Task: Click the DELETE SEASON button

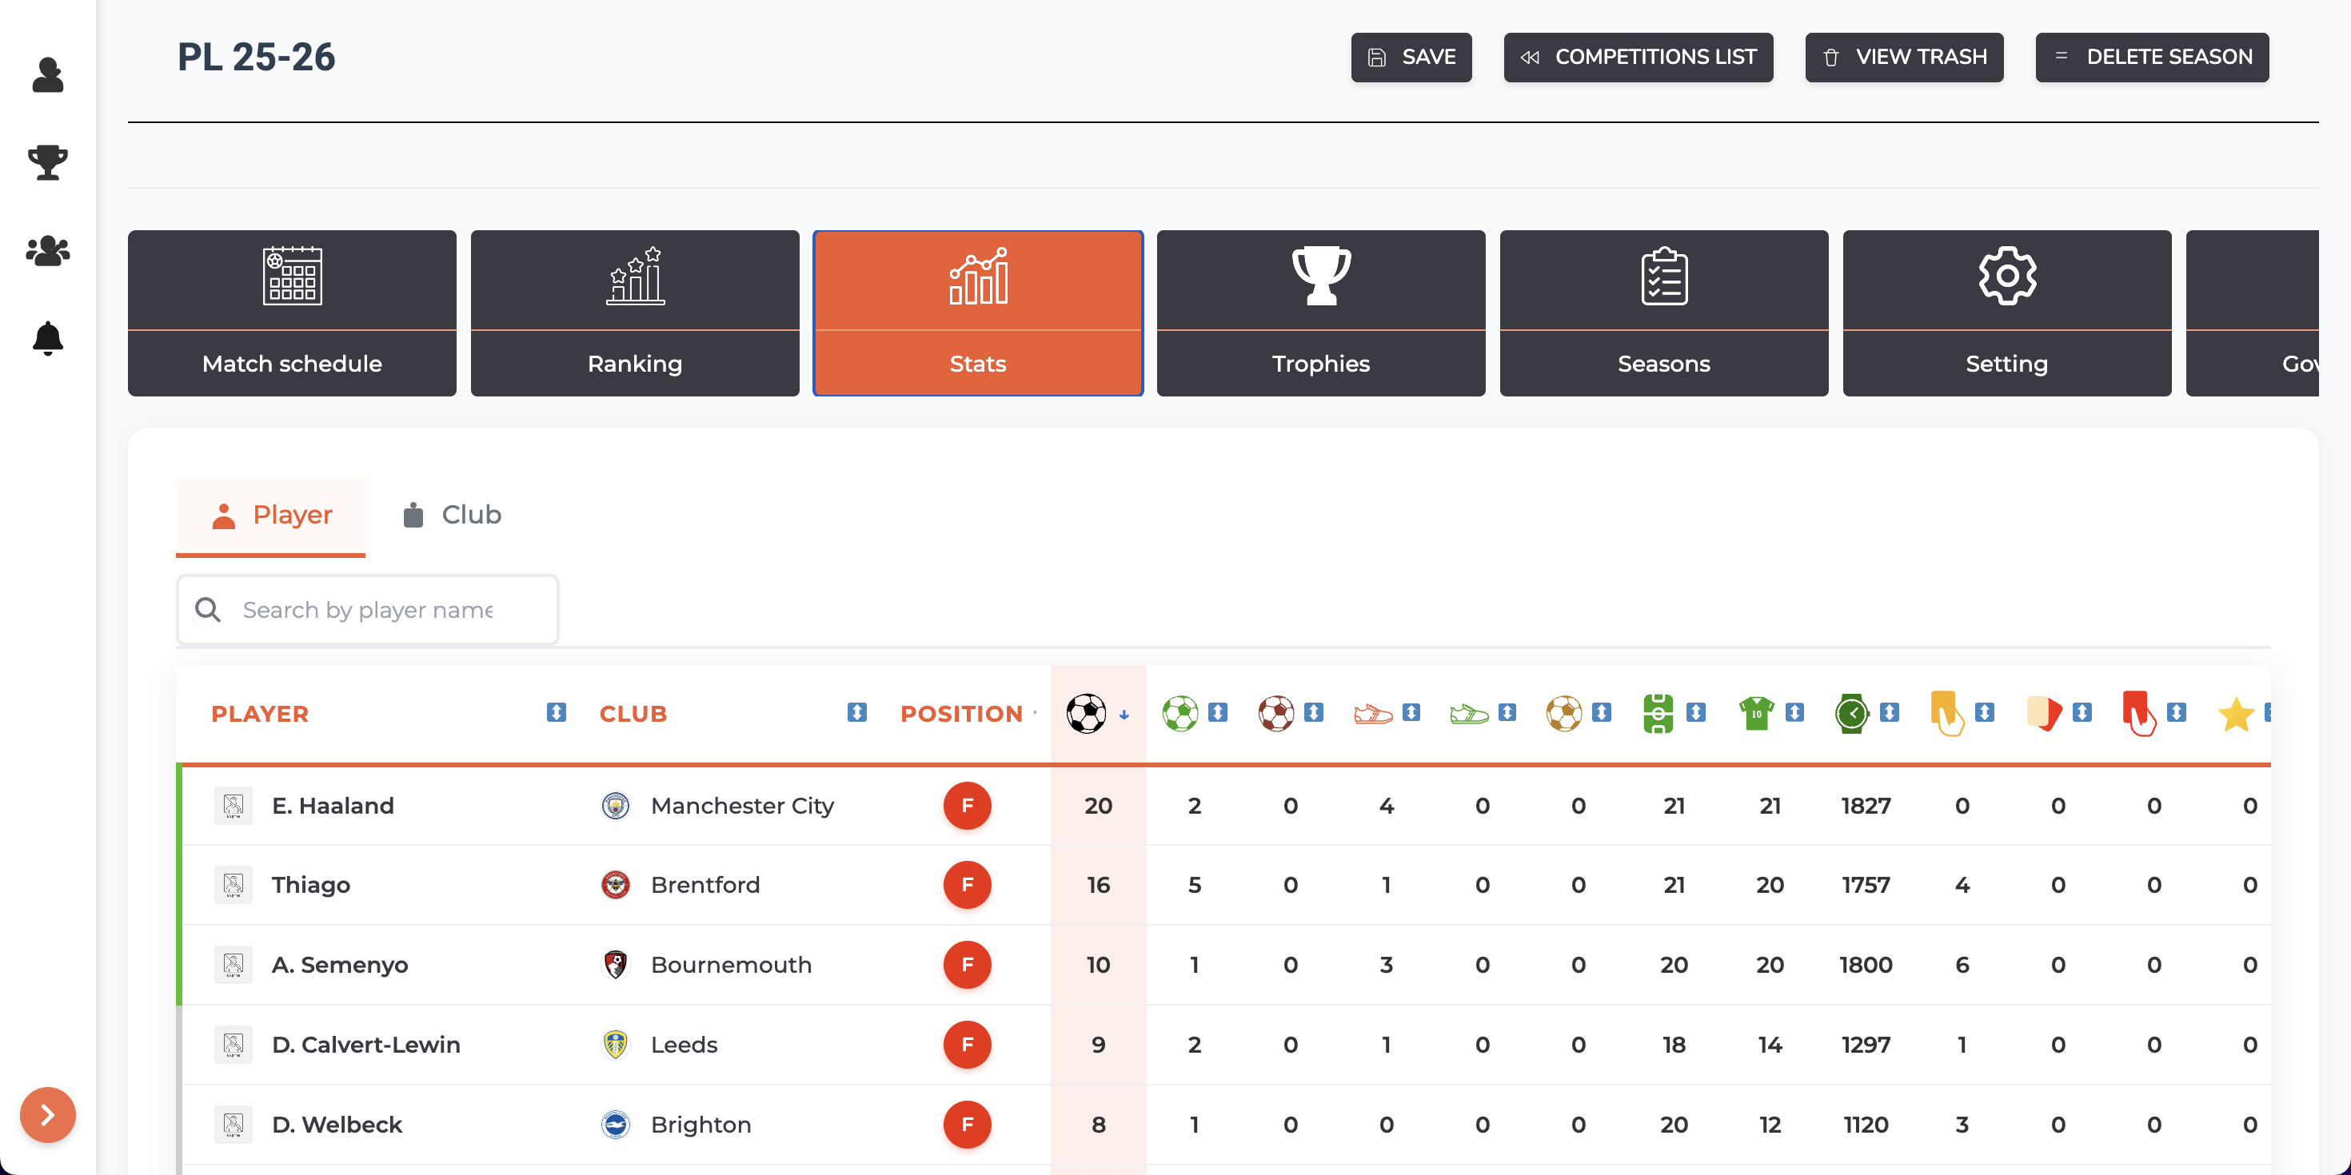Action: [2151, 58]
